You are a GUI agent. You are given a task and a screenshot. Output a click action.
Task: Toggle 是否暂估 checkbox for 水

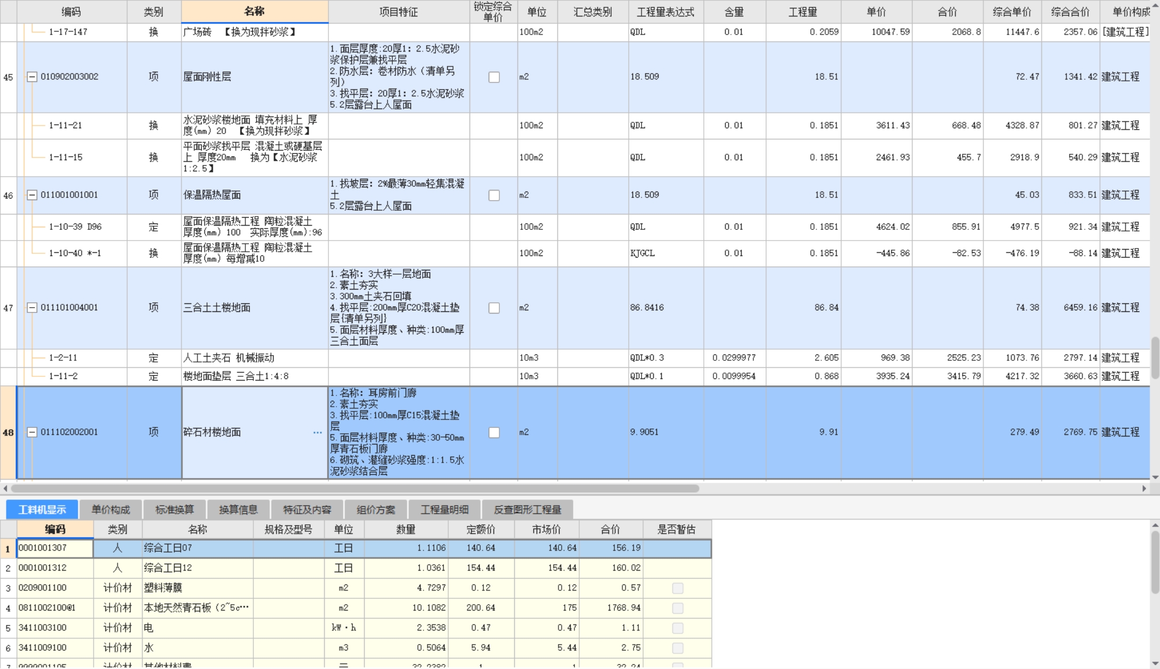point(677,648)
